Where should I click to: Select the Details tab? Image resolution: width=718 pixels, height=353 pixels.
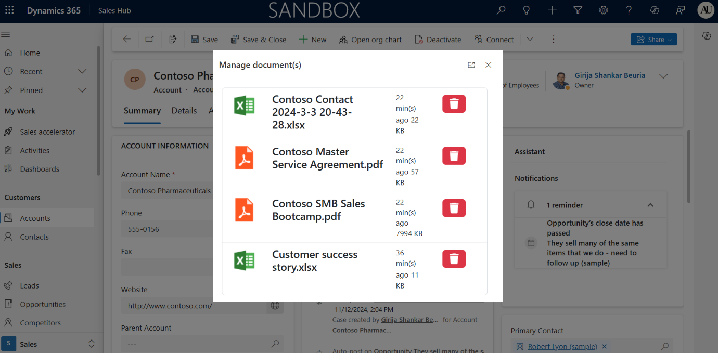point(184,111)
